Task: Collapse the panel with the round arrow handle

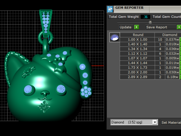Action: click(150, 22)
